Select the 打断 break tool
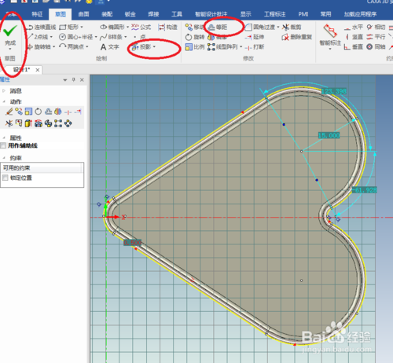Screen dimensions: 393x363 pos(255,47)
